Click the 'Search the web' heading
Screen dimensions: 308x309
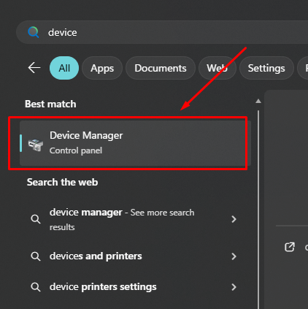coord(63,182)
